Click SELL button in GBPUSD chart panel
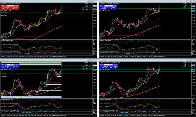 tap(3, 65)
